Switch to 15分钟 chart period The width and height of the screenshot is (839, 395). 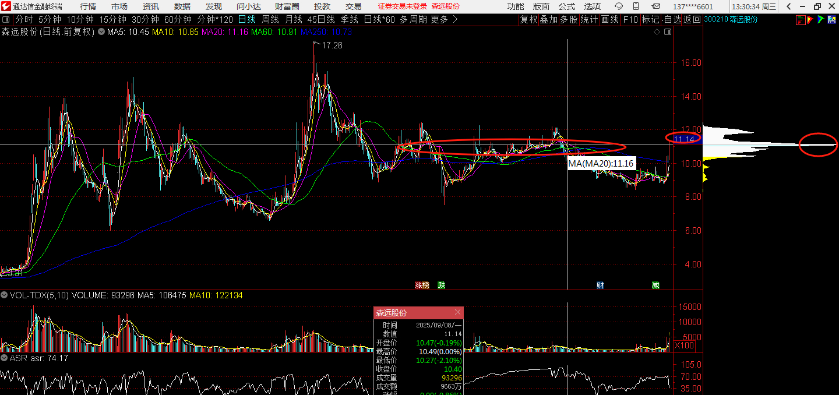click(x=113, y=20)
